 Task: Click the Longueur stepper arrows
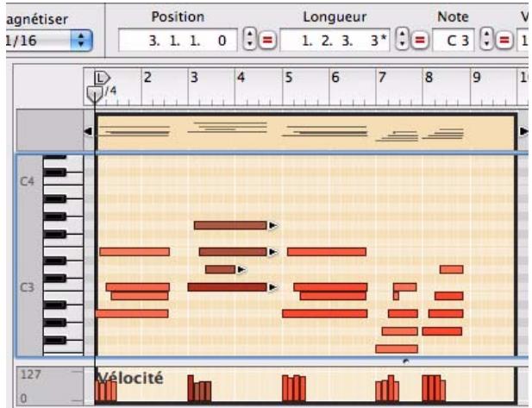click(402, 40)
